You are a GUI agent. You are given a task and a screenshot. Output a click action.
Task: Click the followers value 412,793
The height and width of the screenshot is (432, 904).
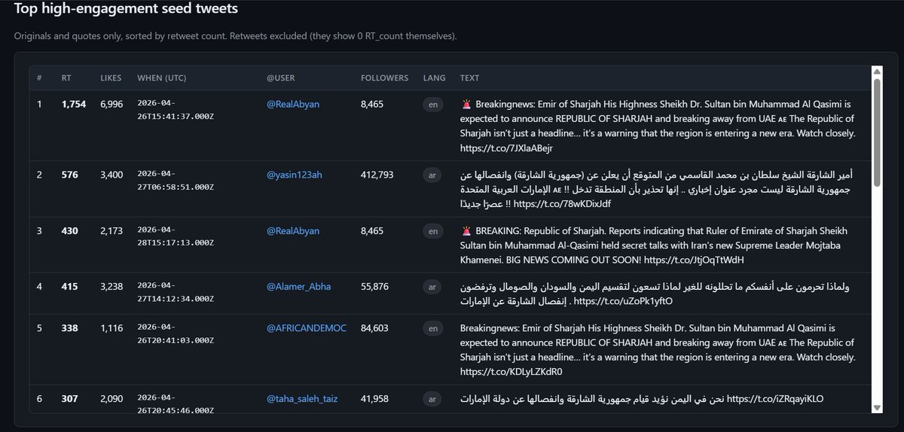pyautogui.click(x=377, y=175)
